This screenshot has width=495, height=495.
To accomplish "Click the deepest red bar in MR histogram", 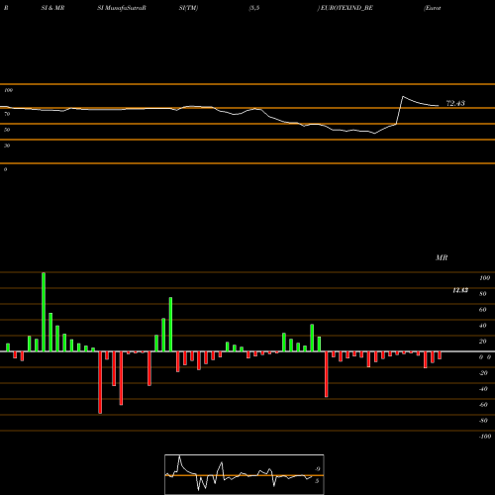I will click(x=100, y=382).
